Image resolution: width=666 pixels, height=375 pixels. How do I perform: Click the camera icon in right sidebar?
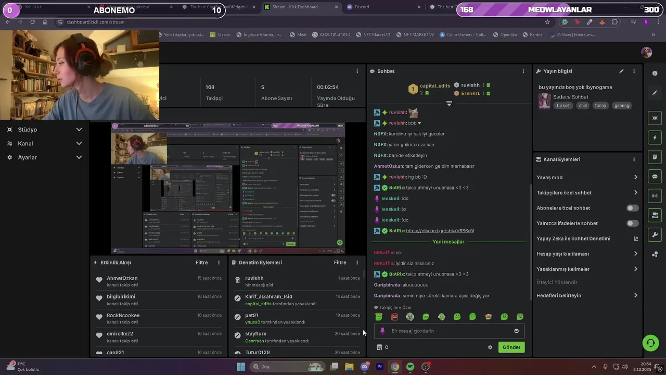point(655,215)
